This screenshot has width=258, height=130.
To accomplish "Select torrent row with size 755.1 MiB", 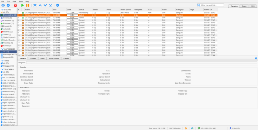I will coord(117,20).
